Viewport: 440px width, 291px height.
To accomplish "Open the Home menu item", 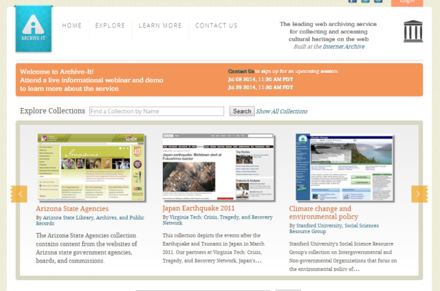I will [71, 26].
